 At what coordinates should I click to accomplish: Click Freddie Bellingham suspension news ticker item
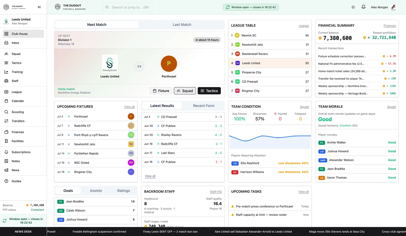click(x=99, y=231)
